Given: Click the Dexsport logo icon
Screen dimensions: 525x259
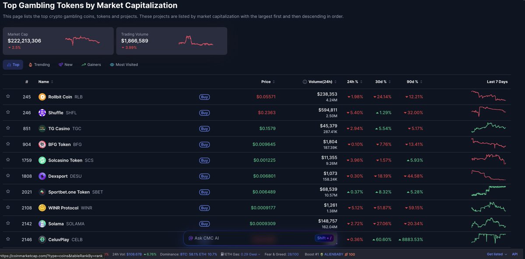Looking at the screenshot, I should (42, 176).
